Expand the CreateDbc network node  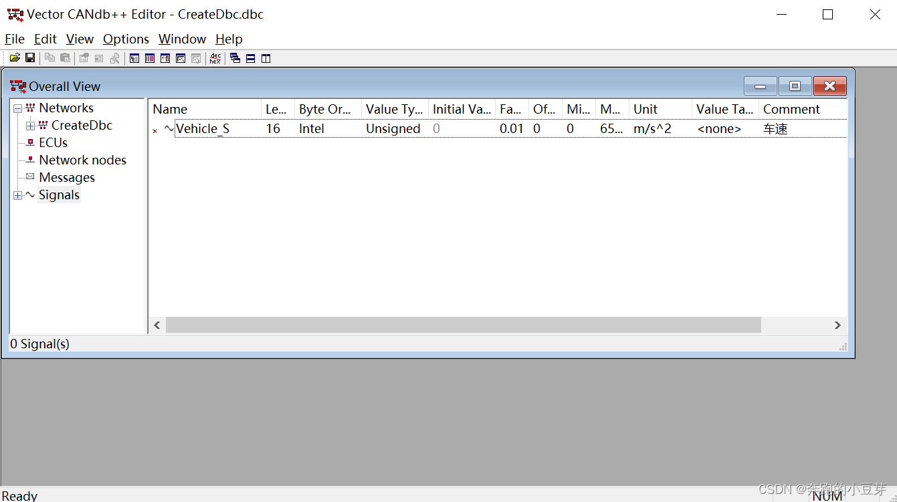[x=30, y=126]
